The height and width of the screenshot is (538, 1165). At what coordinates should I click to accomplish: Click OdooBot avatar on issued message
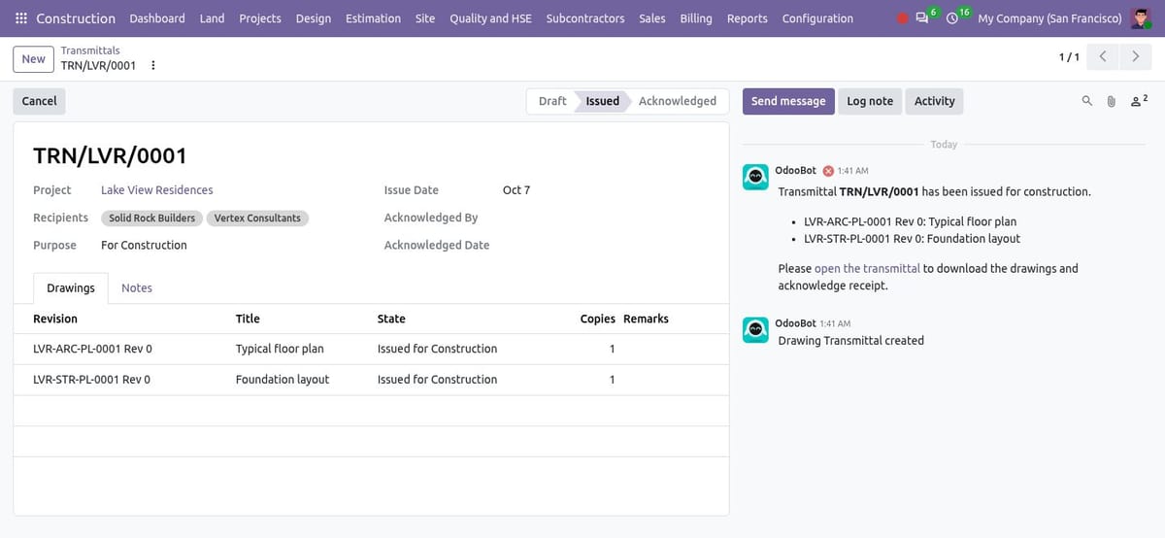pyautogui.click(x=755, y=177)
